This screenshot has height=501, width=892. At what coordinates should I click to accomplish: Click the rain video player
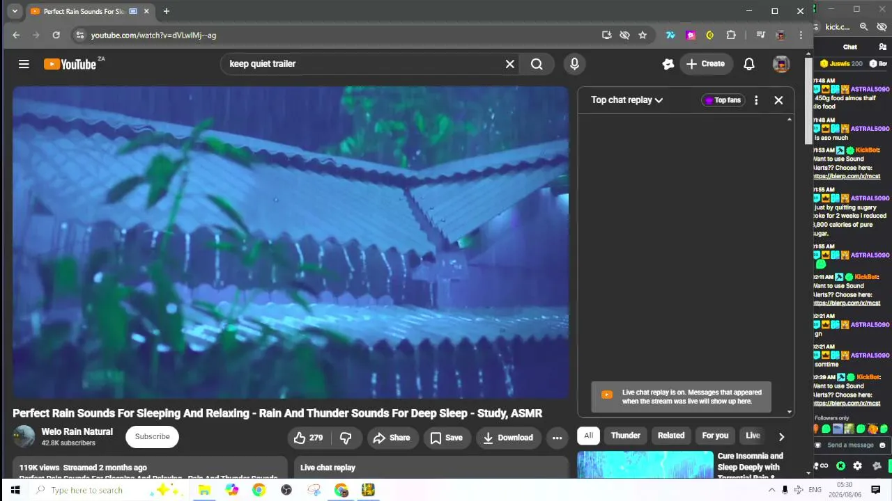coord(291,242)
